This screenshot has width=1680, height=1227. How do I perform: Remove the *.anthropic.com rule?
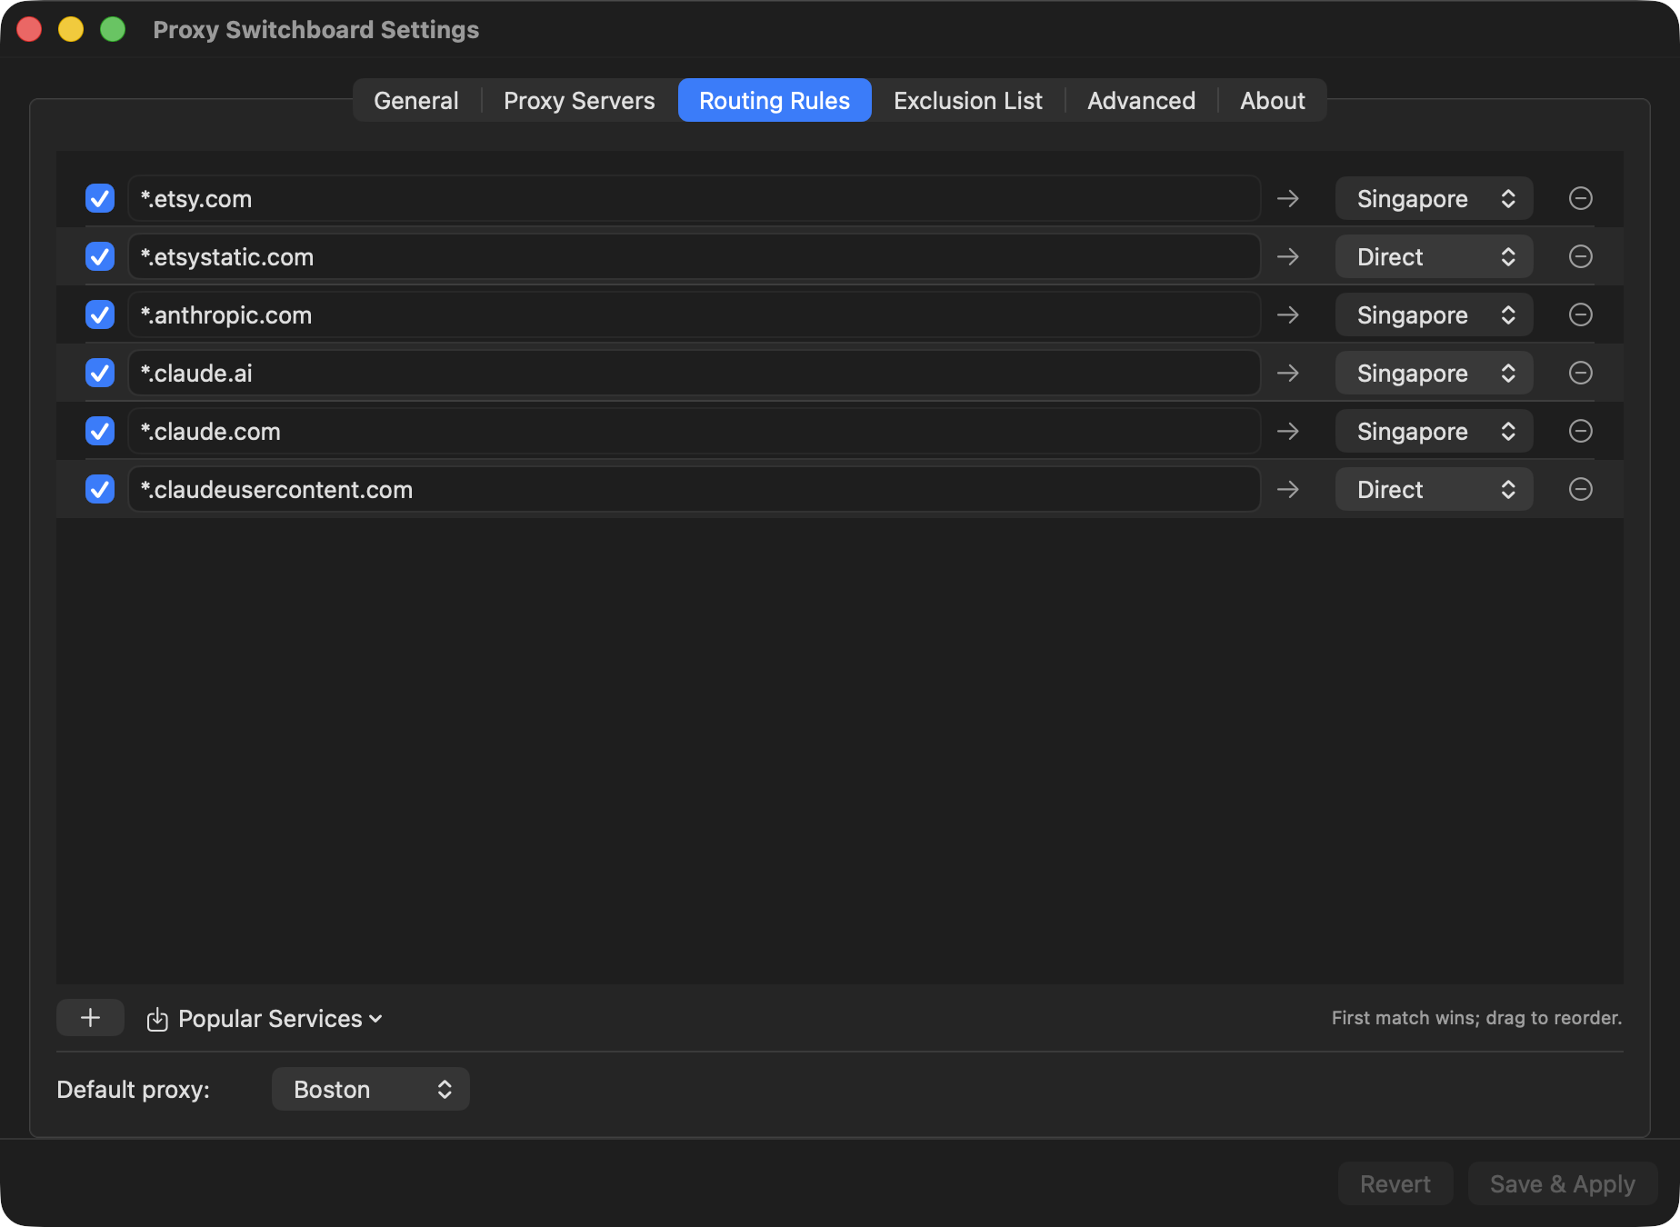pyautogui.click(x=1581, y=314)
